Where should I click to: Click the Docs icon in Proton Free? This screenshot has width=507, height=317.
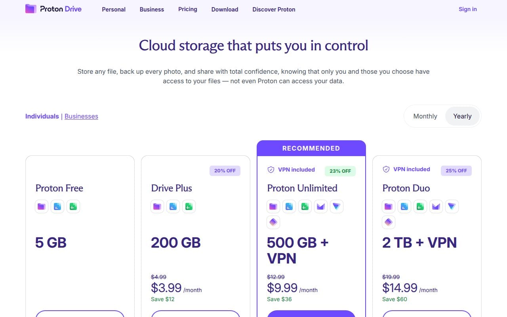[x=57, y=206]
